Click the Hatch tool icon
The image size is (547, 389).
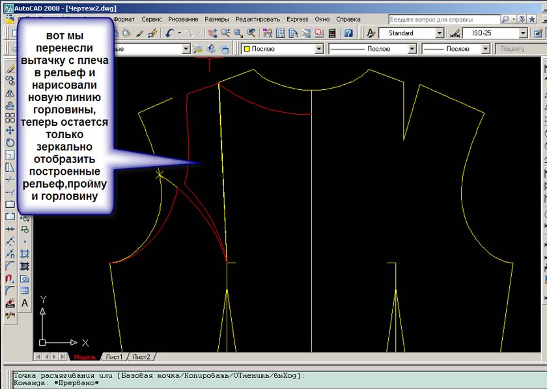(25, 254)
